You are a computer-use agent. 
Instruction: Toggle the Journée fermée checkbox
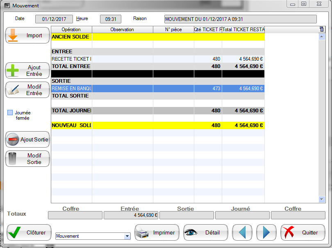coord(10,113)
